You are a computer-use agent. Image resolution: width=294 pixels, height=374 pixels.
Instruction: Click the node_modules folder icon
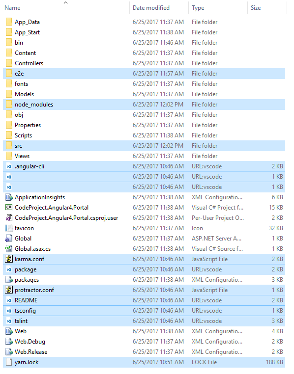click(9, 105)
